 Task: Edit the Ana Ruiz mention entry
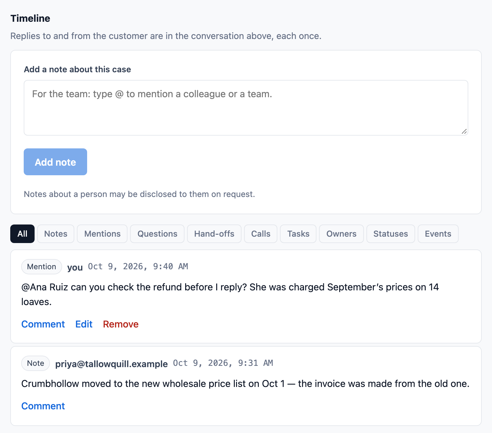[x=84, y=324]
